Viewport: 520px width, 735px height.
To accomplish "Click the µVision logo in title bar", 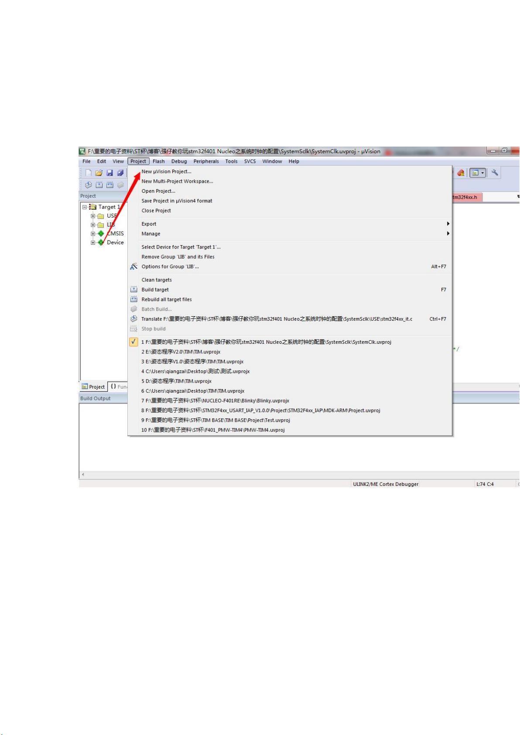I will [82, 151].
